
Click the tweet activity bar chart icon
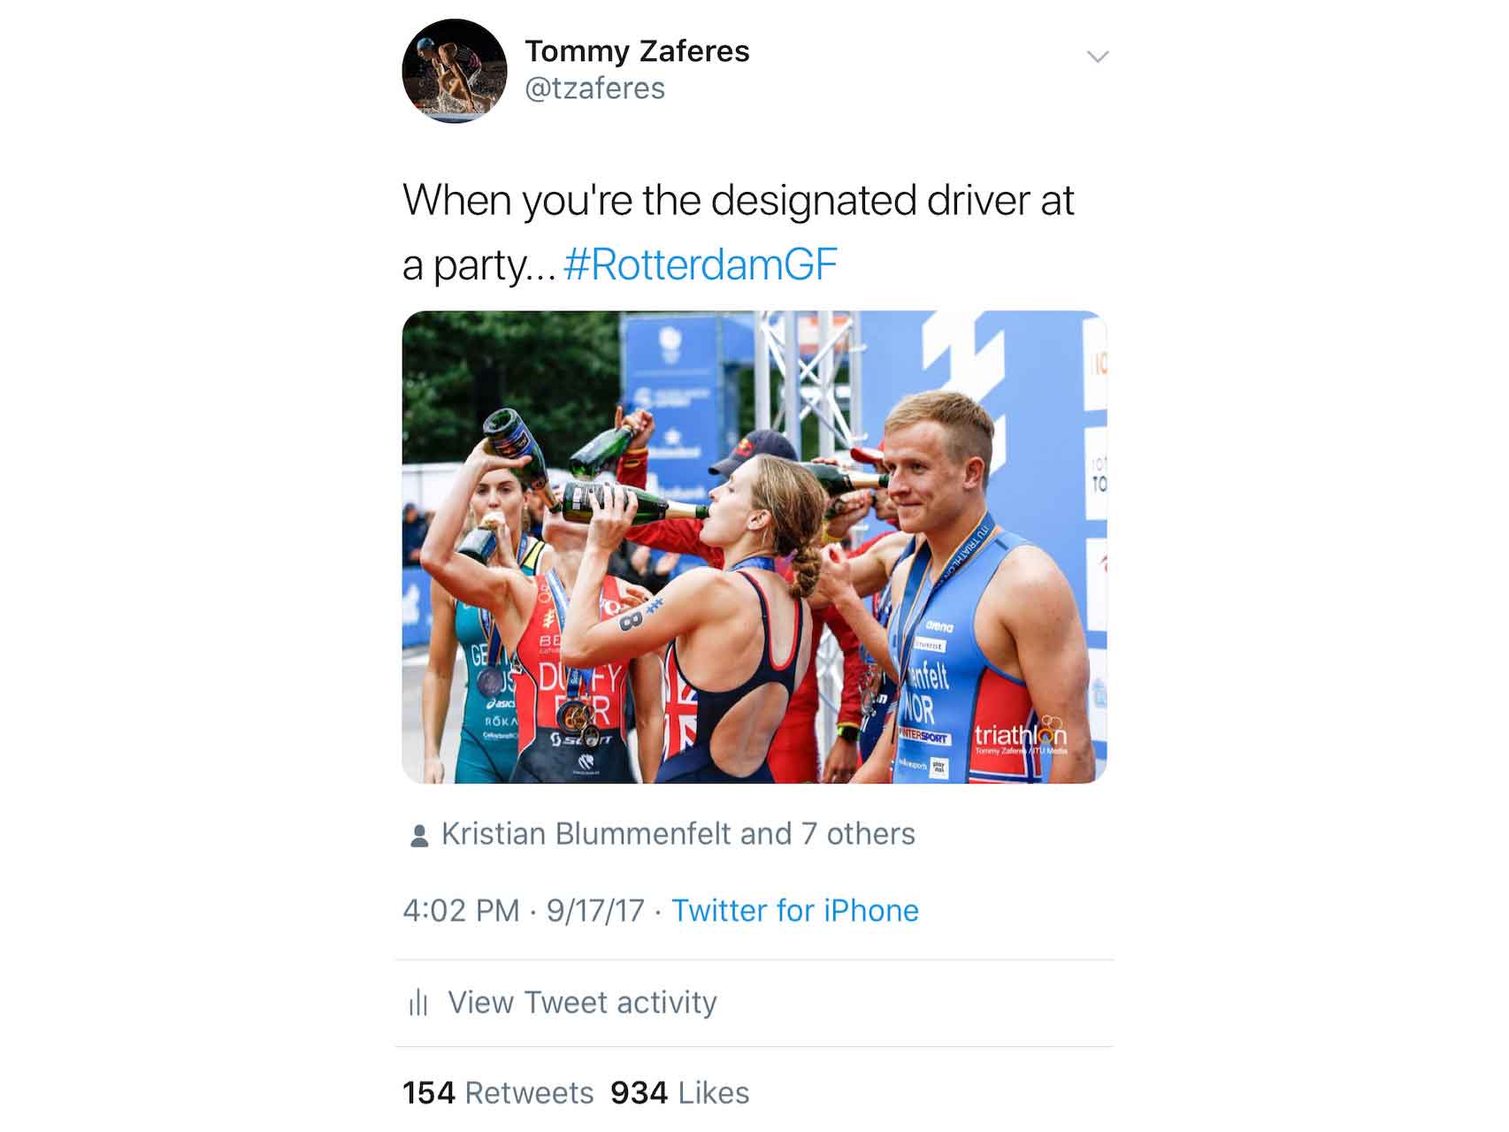click(x=418, y=1003)
